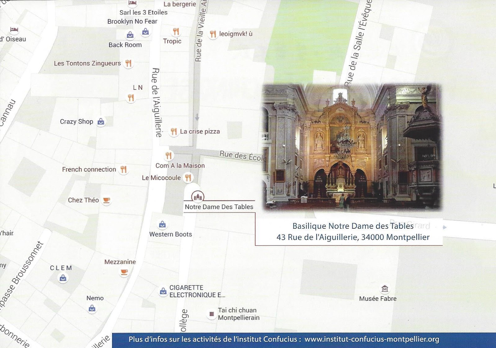Select the 'Western Boots' label
The width and height of the screenshot is (496, 348).
click(170, 234)
